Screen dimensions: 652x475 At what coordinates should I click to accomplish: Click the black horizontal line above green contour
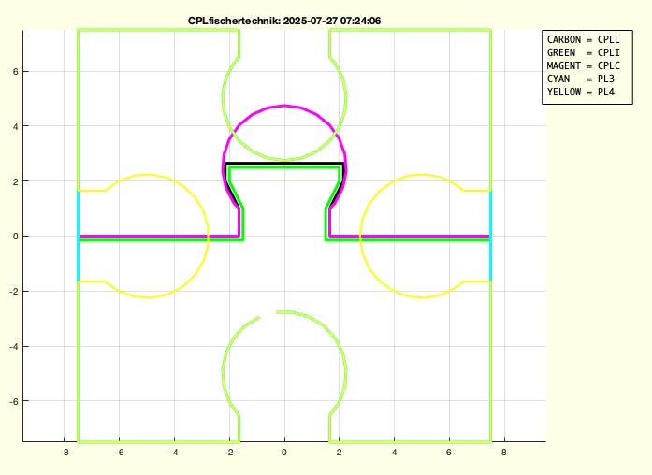(x=283, y=164)
